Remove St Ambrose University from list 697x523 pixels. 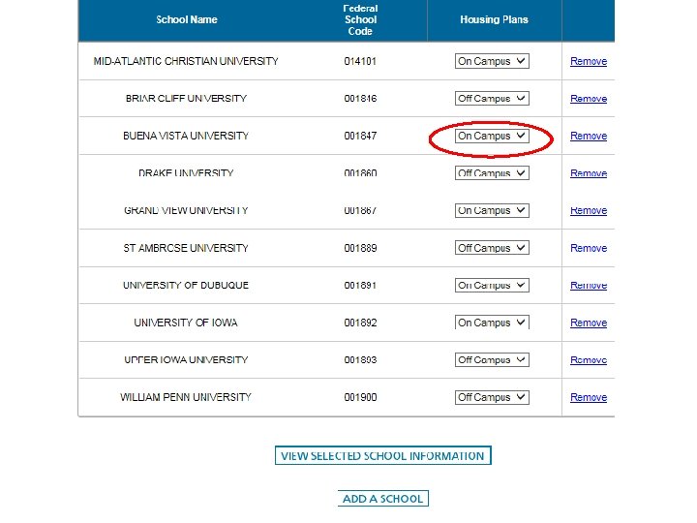tap(589, 248)
